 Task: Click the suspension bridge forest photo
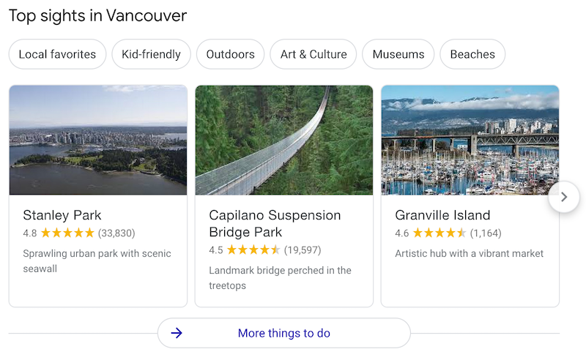tap(284, 140)
